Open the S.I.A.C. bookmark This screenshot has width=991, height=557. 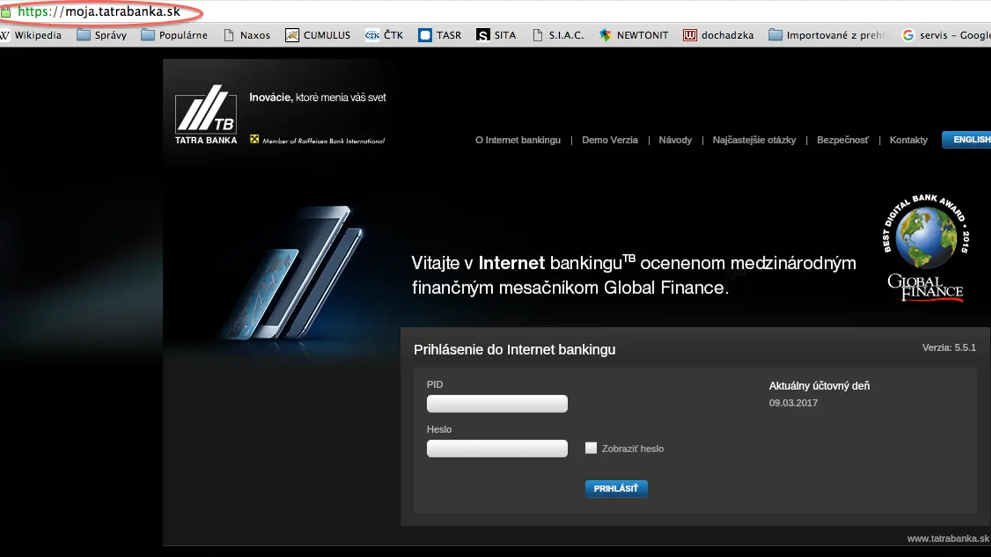[558, 35]
